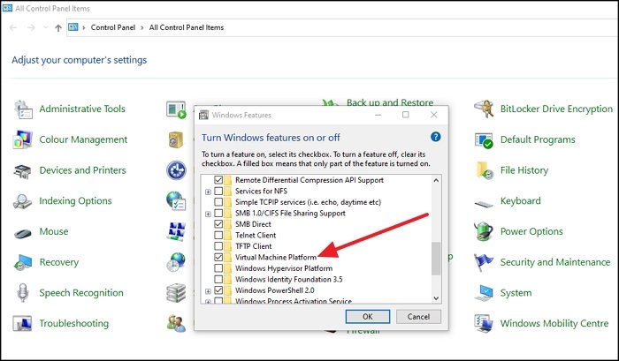
Task: Open System icon
Action: 484,293
